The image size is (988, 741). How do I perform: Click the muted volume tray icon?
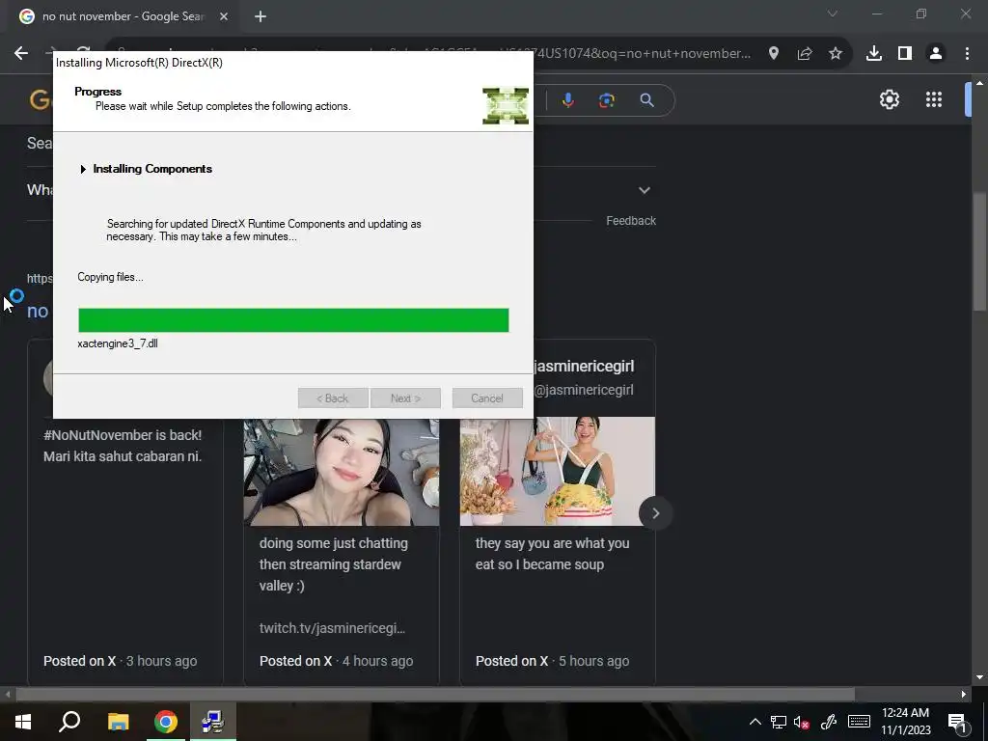(802, 722)
